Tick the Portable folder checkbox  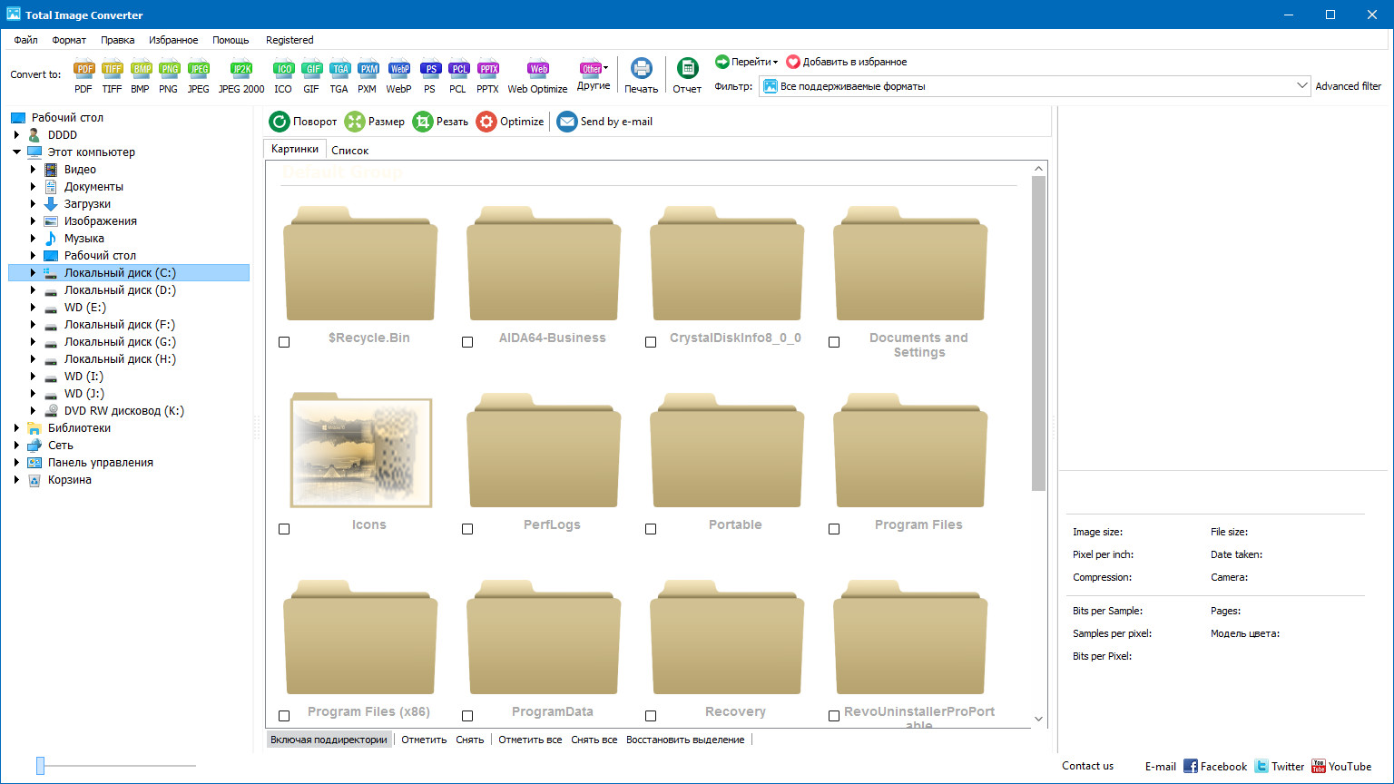coord(651,529)
